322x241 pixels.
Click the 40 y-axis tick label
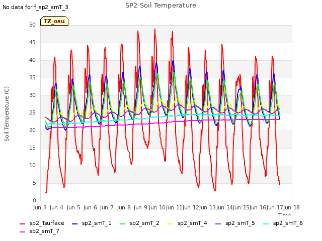32,60
